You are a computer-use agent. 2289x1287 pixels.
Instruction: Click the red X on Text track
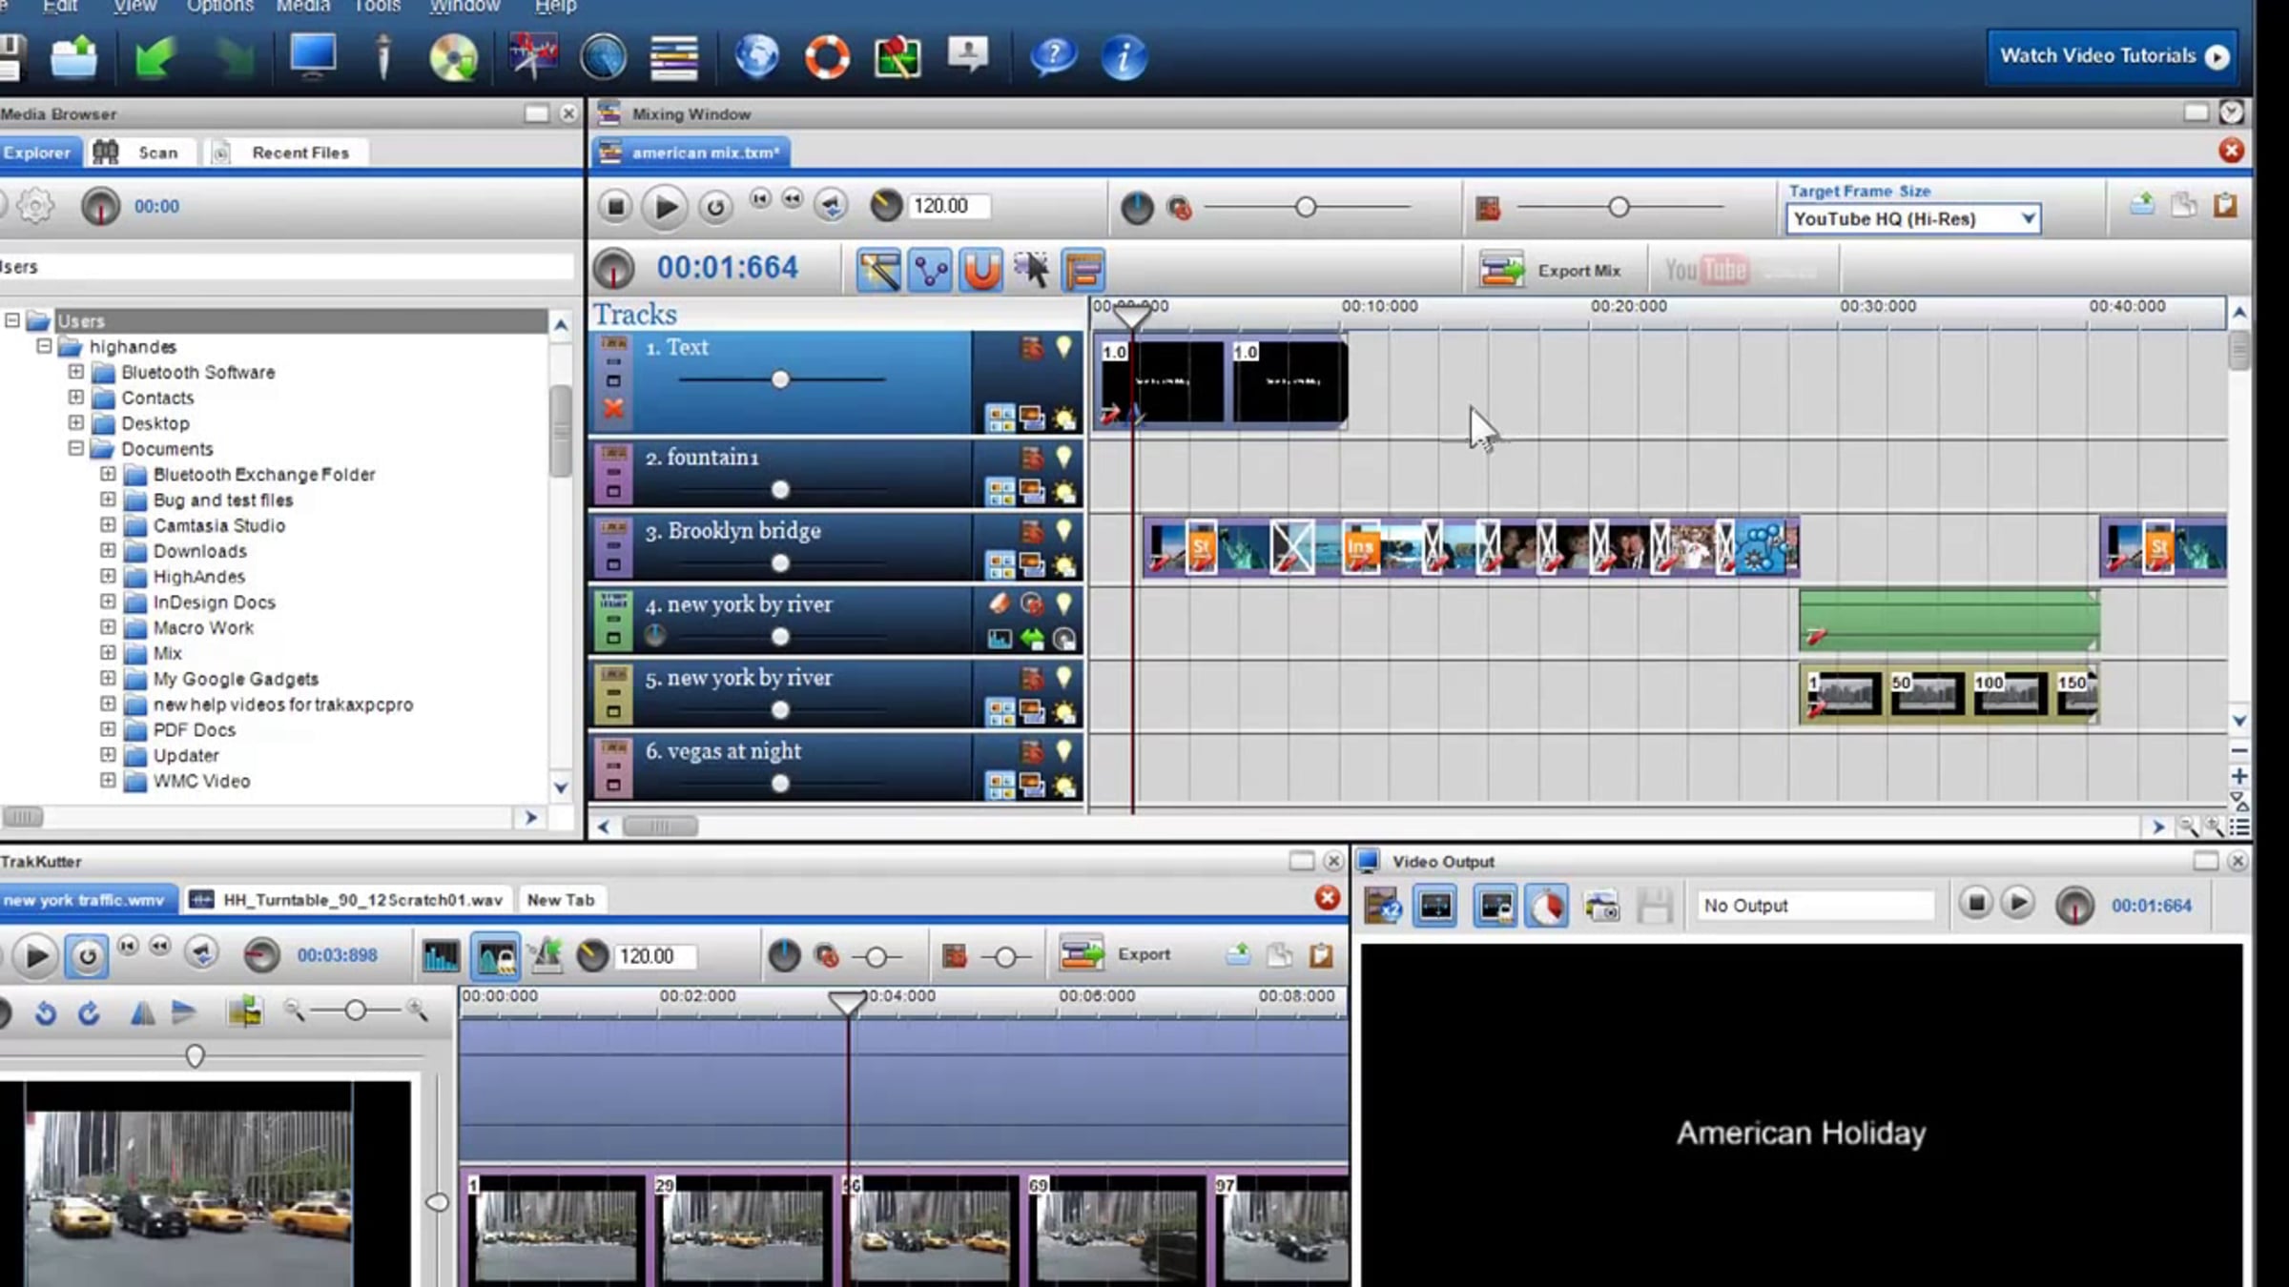613,409
